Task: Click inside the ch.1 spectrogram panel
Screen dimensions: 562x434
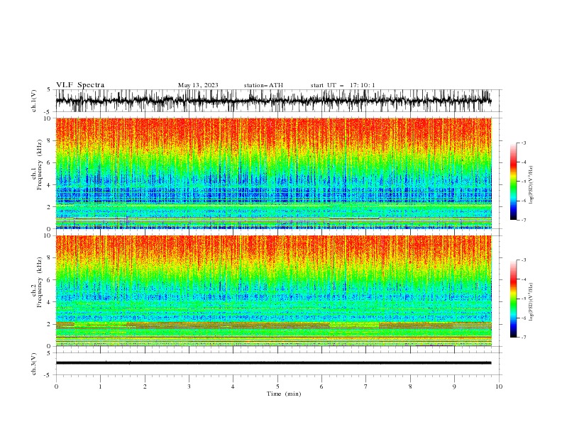Action: coord(274,173)
